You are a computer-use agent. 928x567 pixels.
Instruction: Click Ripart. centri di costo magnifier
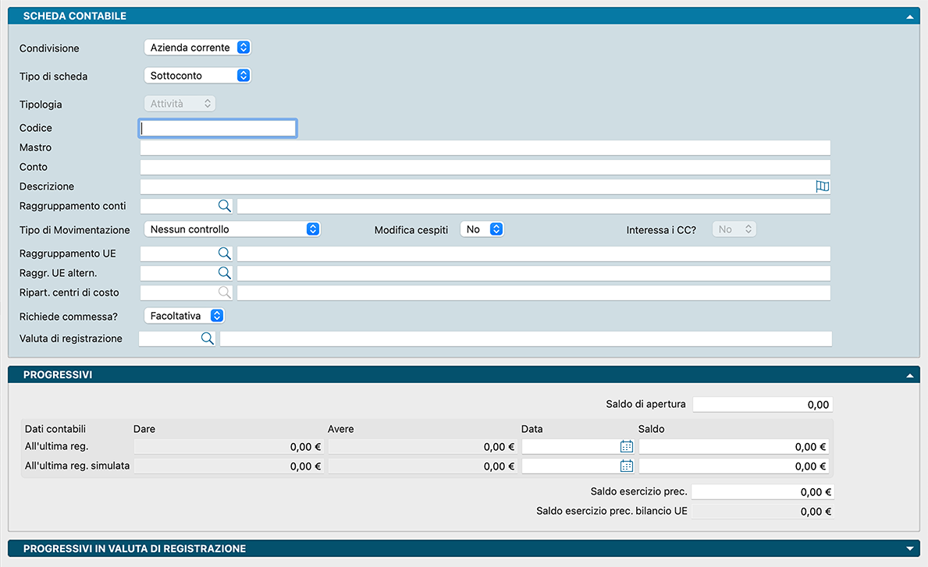click(224, 292)
